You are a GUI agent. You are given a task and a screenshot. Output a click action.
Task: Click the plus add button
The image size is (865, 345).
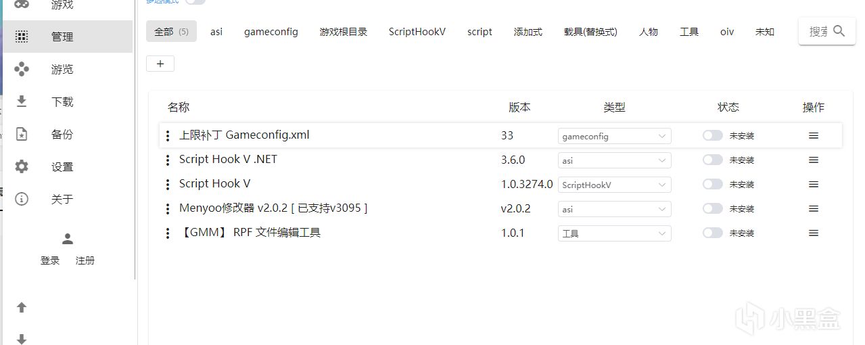[160, 64]
